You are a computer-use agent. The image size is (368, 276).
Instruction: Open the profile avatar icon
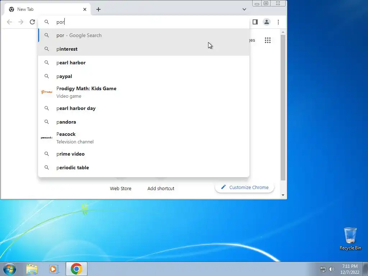tap(267, 22)
